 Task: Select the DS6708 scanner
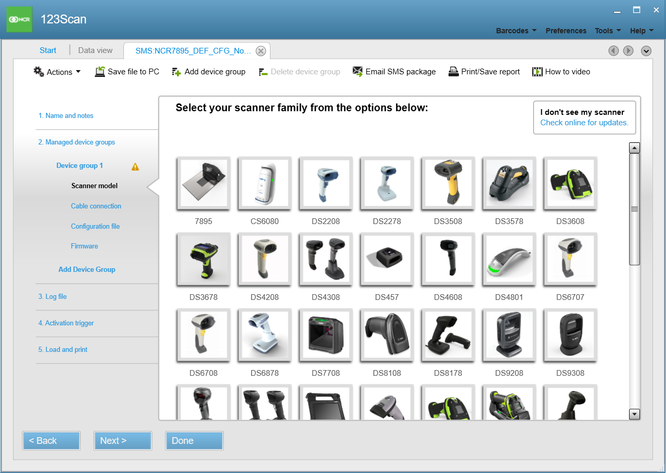point(203,335)
